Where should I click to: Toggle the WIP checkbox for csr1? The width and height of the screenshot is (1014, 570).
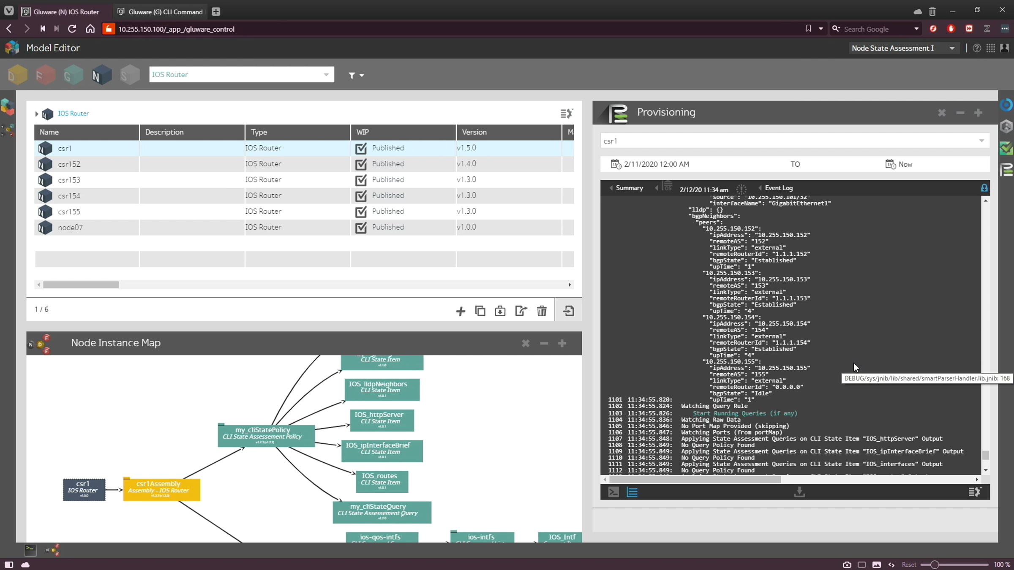(x=361, y=148)
